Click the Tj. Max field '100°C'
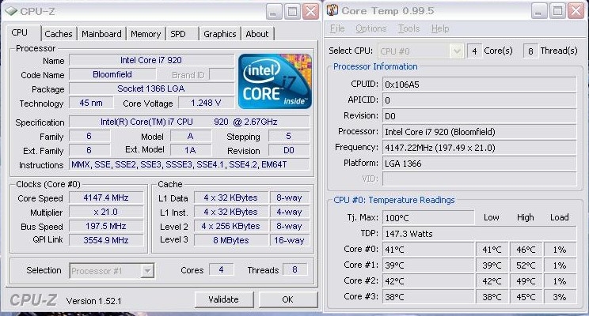This screenshot has height=316, width=589. [428, 218]
